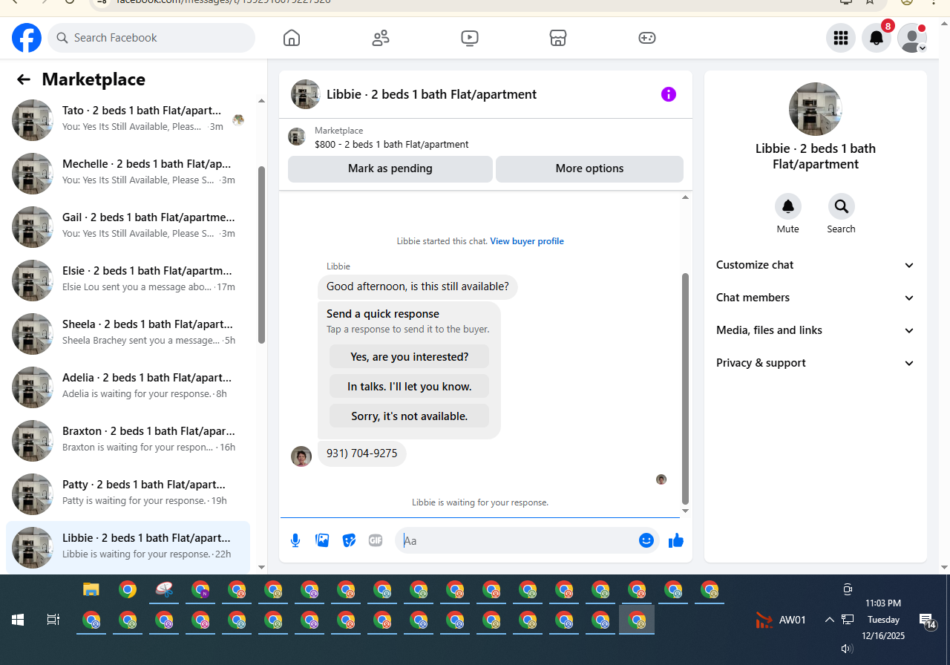Send quick response "In talks. I'll let you know."

pos(410,387)
